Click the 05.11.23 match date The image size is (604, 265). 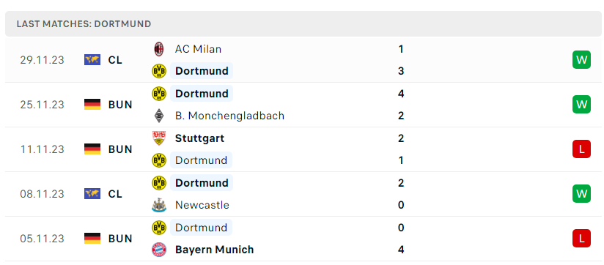coord(43,239)
